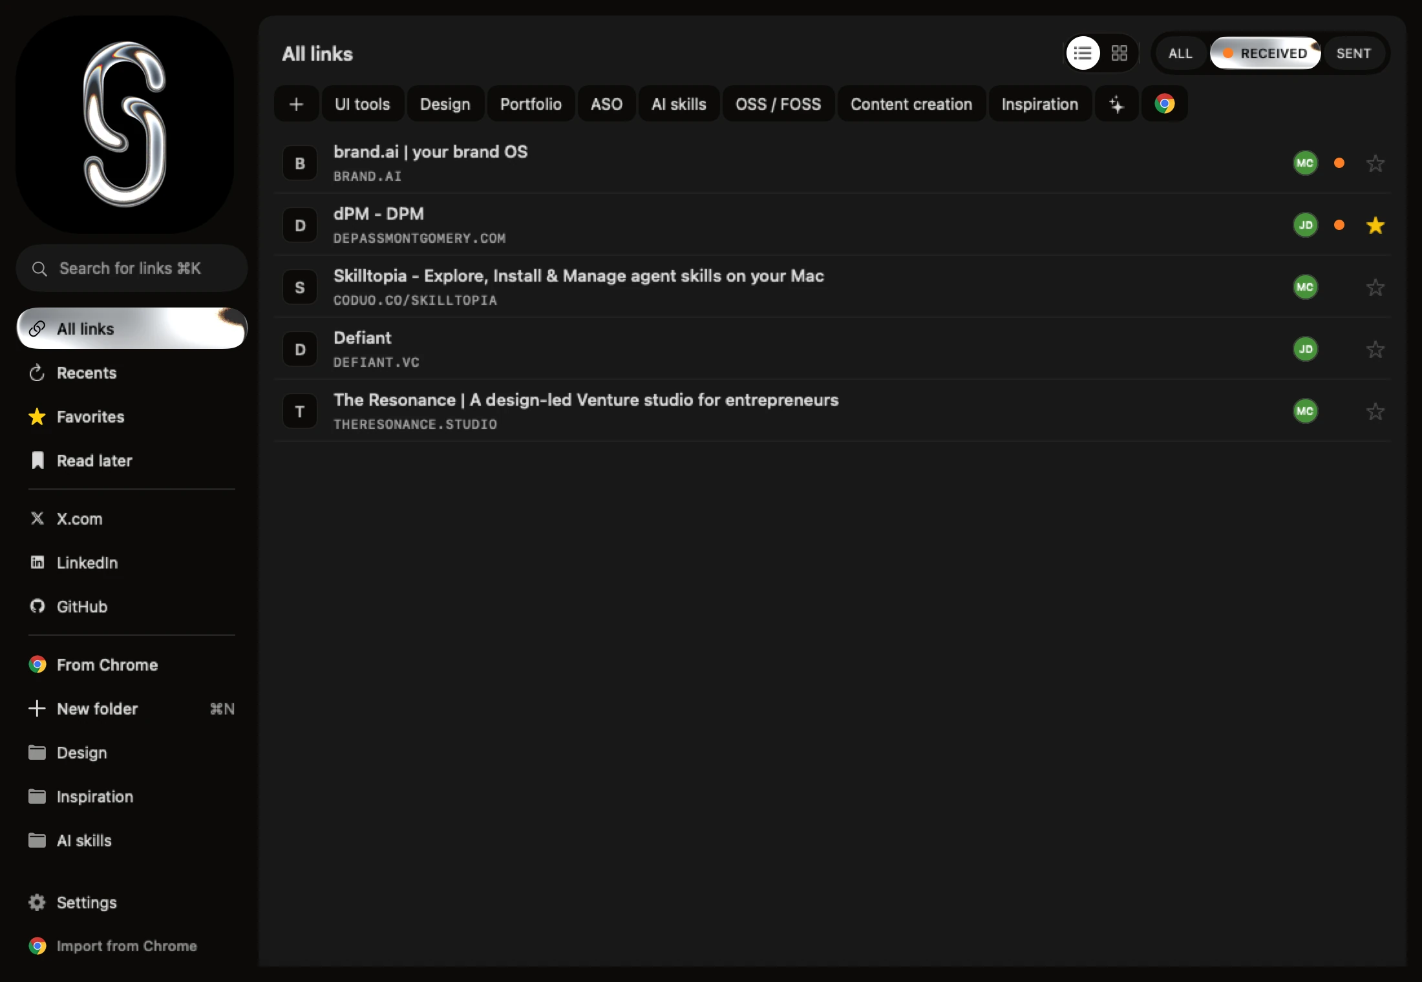1422x982 pixels.
Task: Unstar the dPM - DPM link
Action: (x=1375, y=225)
